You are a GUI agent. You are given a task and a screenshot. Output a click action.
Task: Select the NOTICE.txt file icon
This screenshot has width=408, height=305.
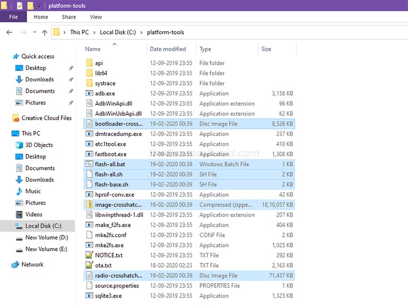click(x=89, y=255)
